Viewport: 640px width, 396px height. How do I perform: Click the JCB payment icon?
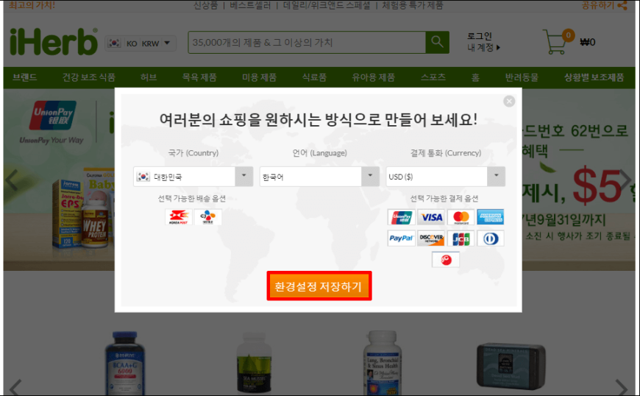[x=461, y=238]
